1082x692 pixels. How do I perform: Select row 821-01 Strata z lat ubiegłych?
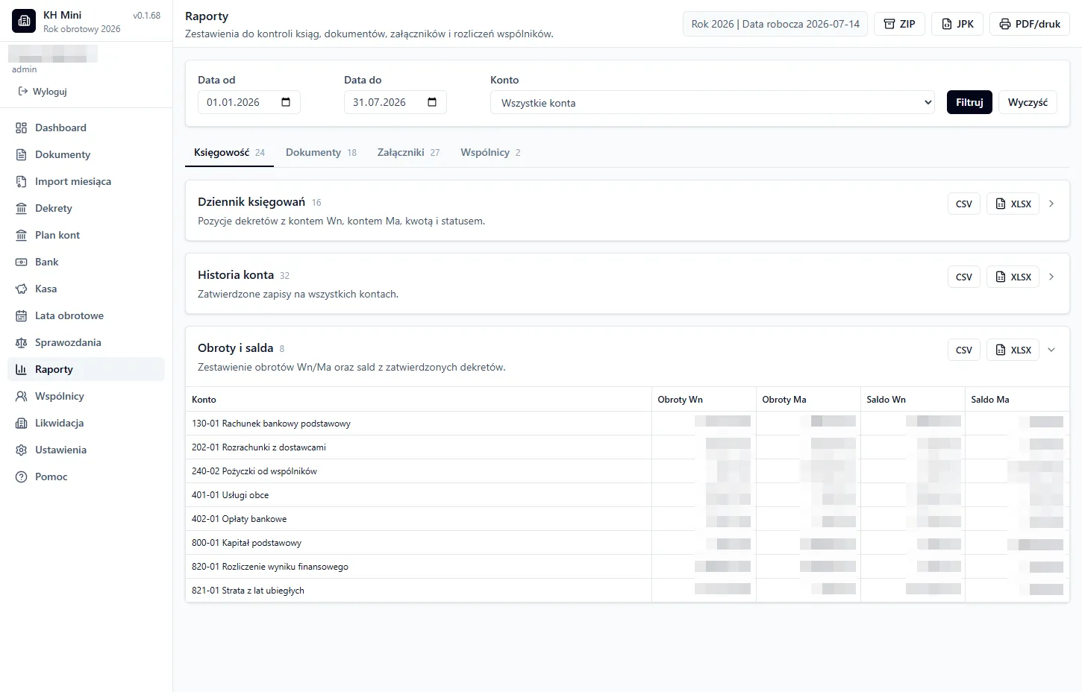click(x=628, y=591)
